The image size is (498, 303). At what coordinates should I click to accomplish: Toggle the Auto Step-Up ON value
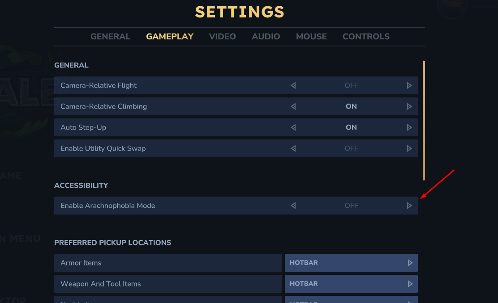[x=351, y=127]
